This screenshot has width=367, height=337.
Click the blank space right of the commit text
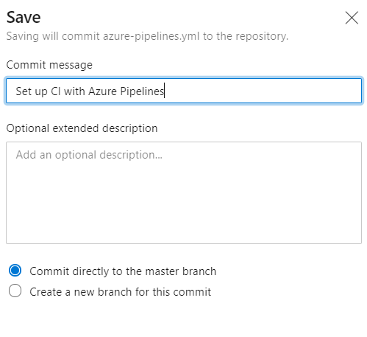click(x=263, y=91)
